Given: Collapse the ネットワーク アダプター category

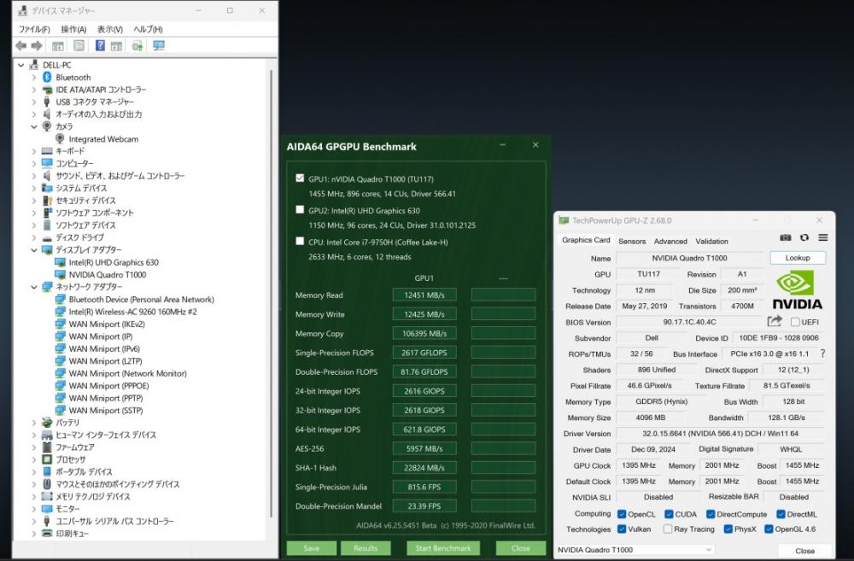Looking at the screenshot, I should point(34,287).
